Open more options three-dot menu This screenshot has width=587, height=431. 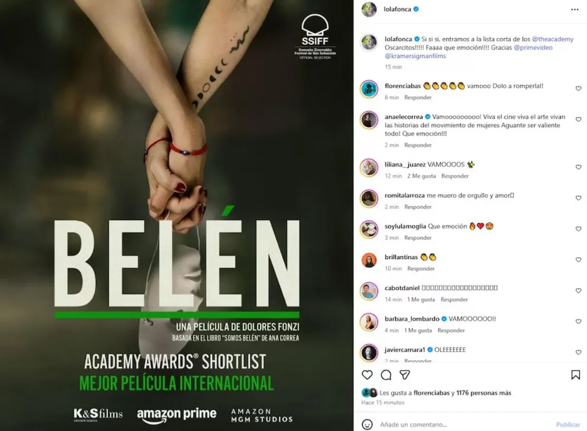575,9
